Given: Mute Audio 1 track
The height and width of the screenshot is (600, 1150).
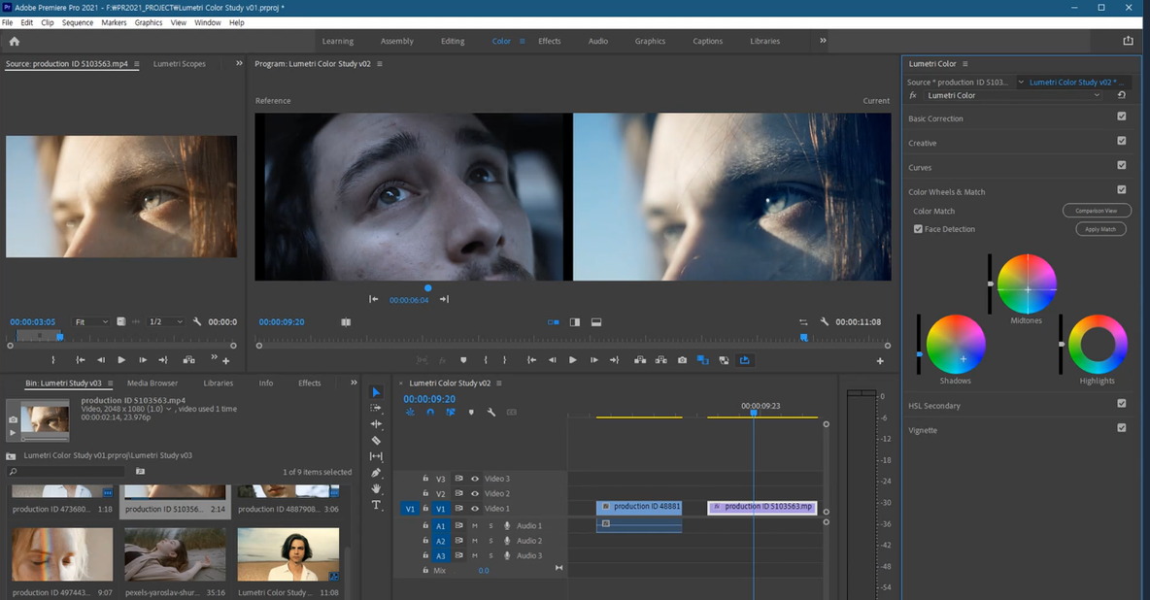Looking at the screenshot, I should coord(475,526).
